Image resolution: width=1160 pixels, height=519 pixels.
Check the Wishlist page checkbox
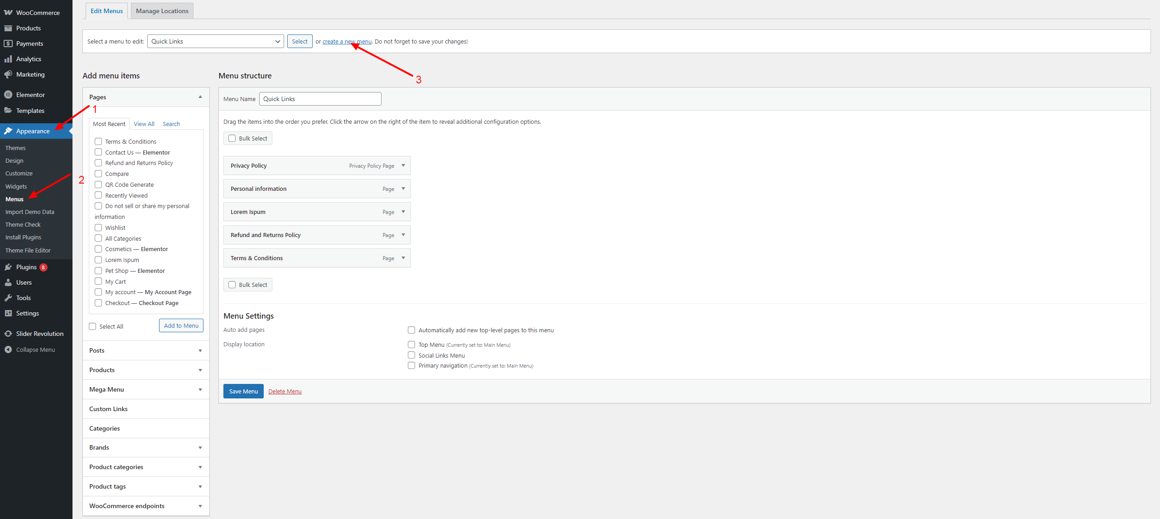click(98, 228)
